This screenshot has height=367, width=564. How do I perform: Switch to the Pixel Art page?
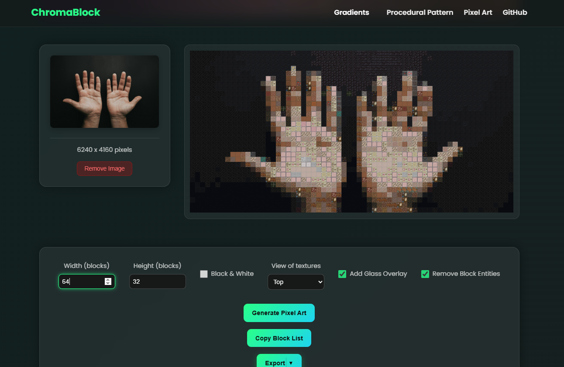point(478,12)
